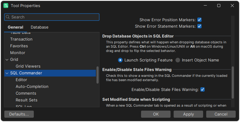
Task: Click the DbVisualizer app icon in title bar
Action: [x=6, y=6]
